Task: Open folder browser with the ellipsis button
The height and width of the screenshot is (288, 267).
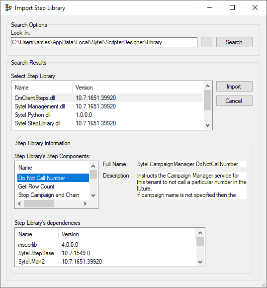Action: pos(206,42)
